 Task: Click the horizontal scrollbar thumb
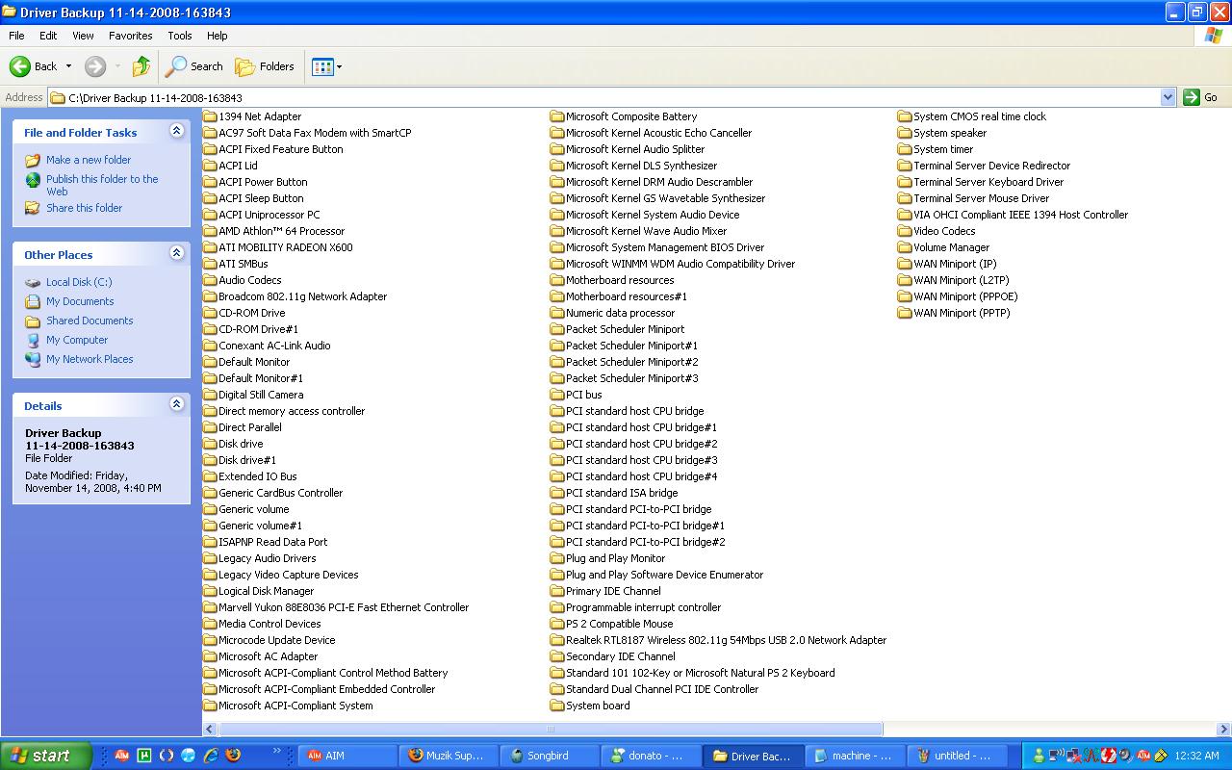[x=551, y=729]
